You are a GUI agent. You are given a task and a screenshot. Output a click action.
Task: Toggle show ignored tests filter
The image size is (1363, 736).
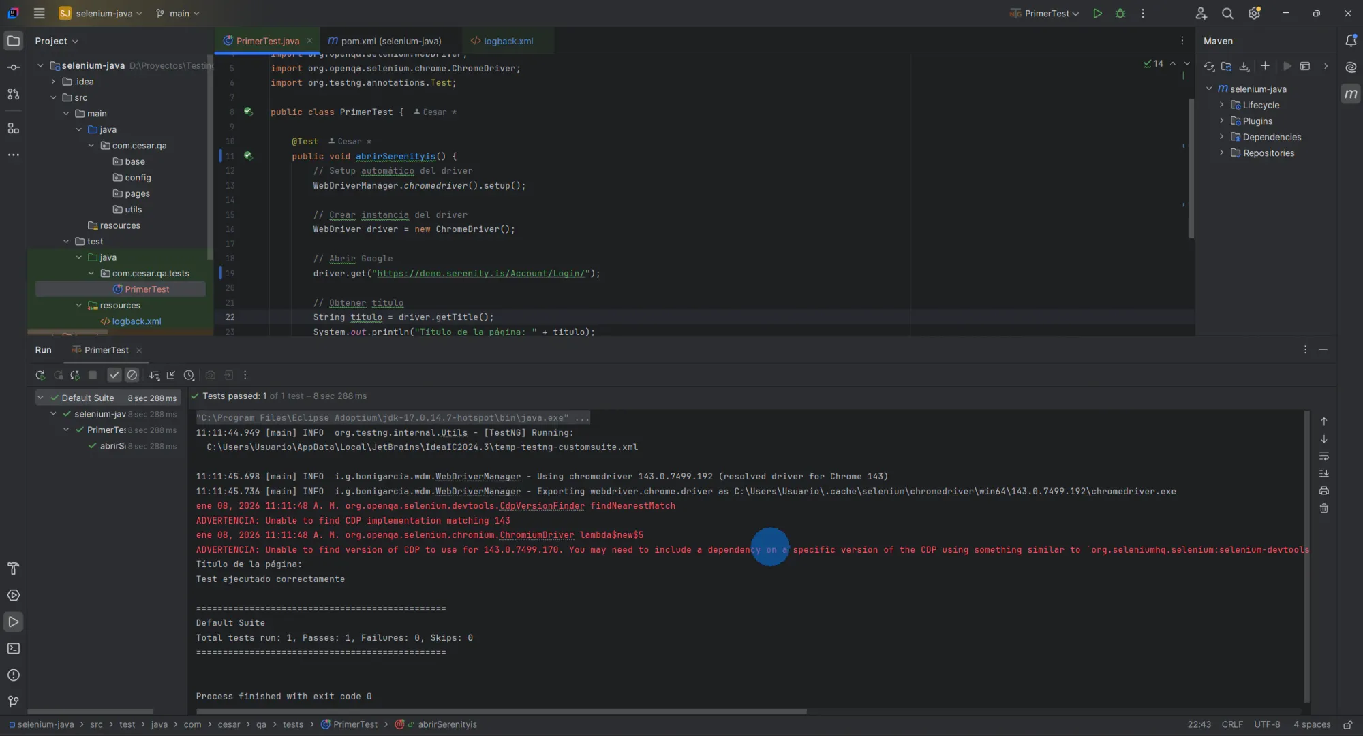pos(133,375)
